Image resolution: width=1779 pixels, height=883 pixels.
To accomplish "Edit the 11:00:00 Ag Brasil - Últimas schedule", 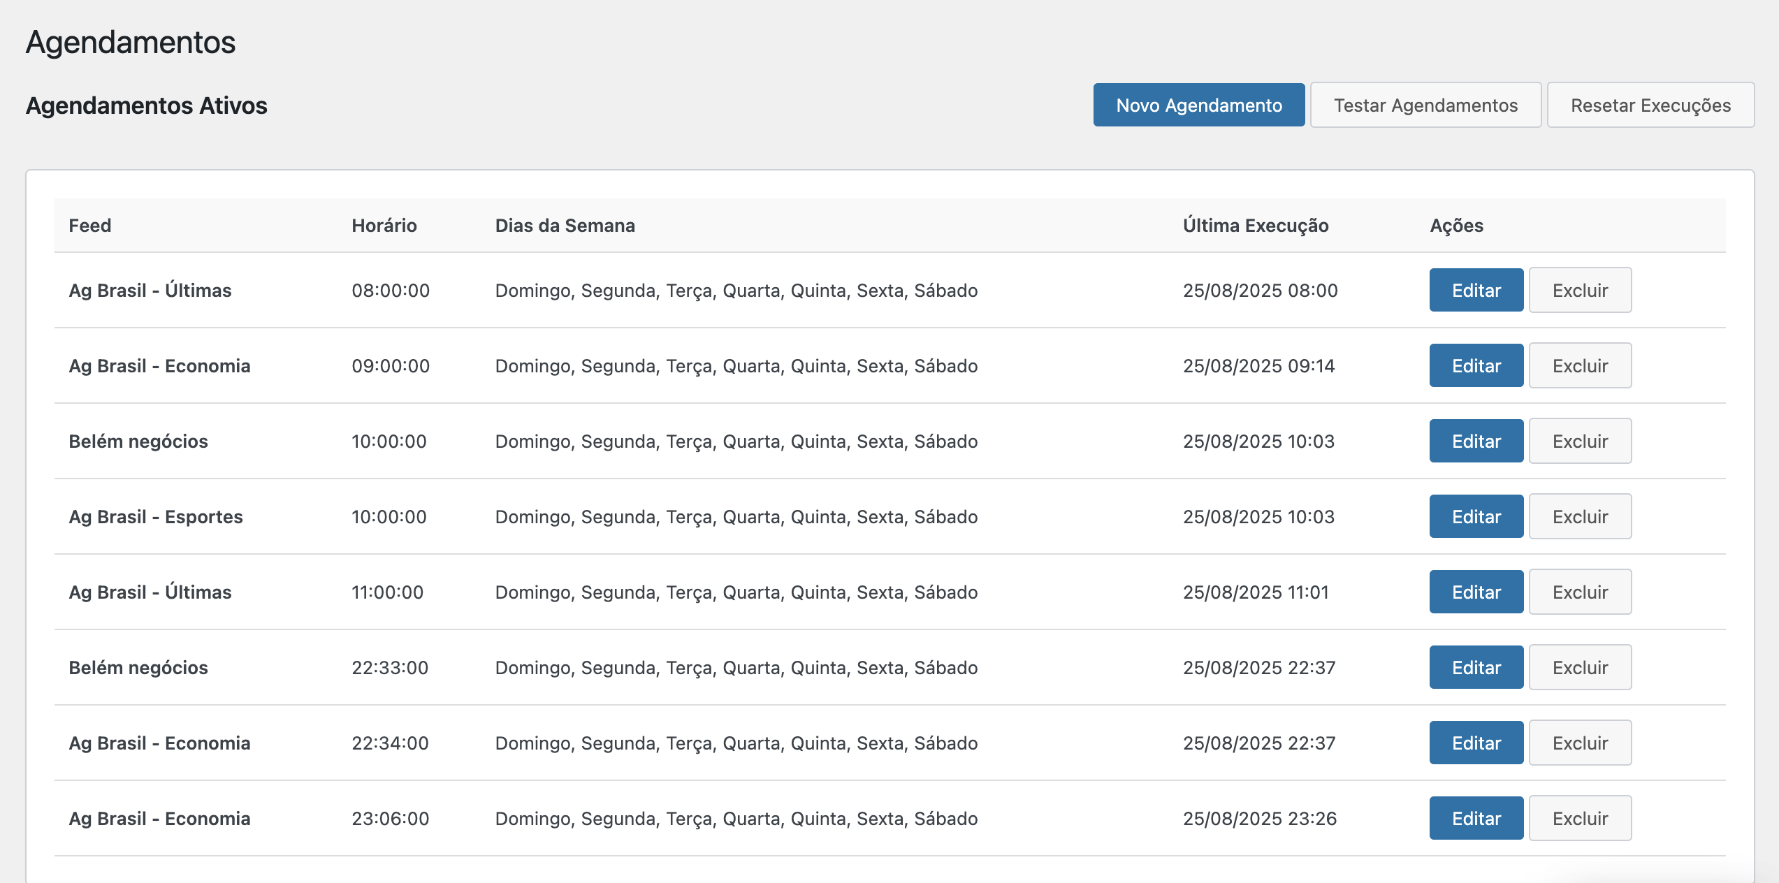I will click(1476, 592).
